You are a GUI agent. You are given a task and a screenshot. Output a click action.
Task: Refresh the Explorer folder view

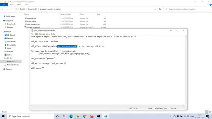point(160,9)
